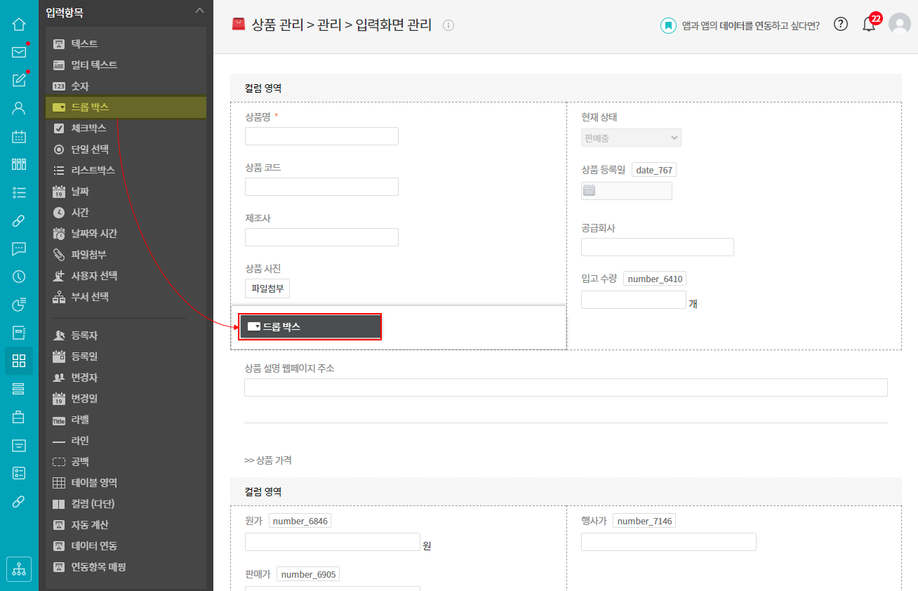Click the notification bell icon
The width and height of the screenshot is (918, 591).
(x=869, y=25)
